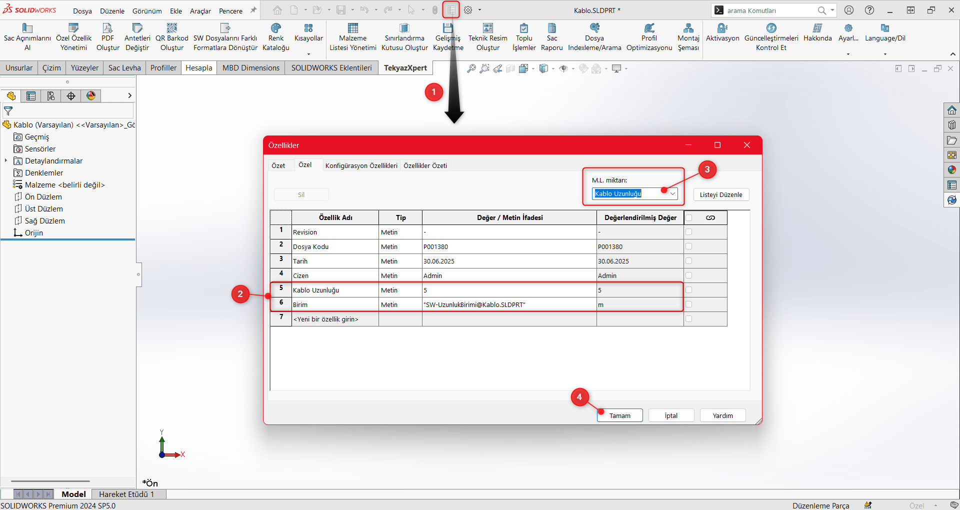Open Appearances color wheel in task pane
960x510 pixels.
tap(952, 170)
